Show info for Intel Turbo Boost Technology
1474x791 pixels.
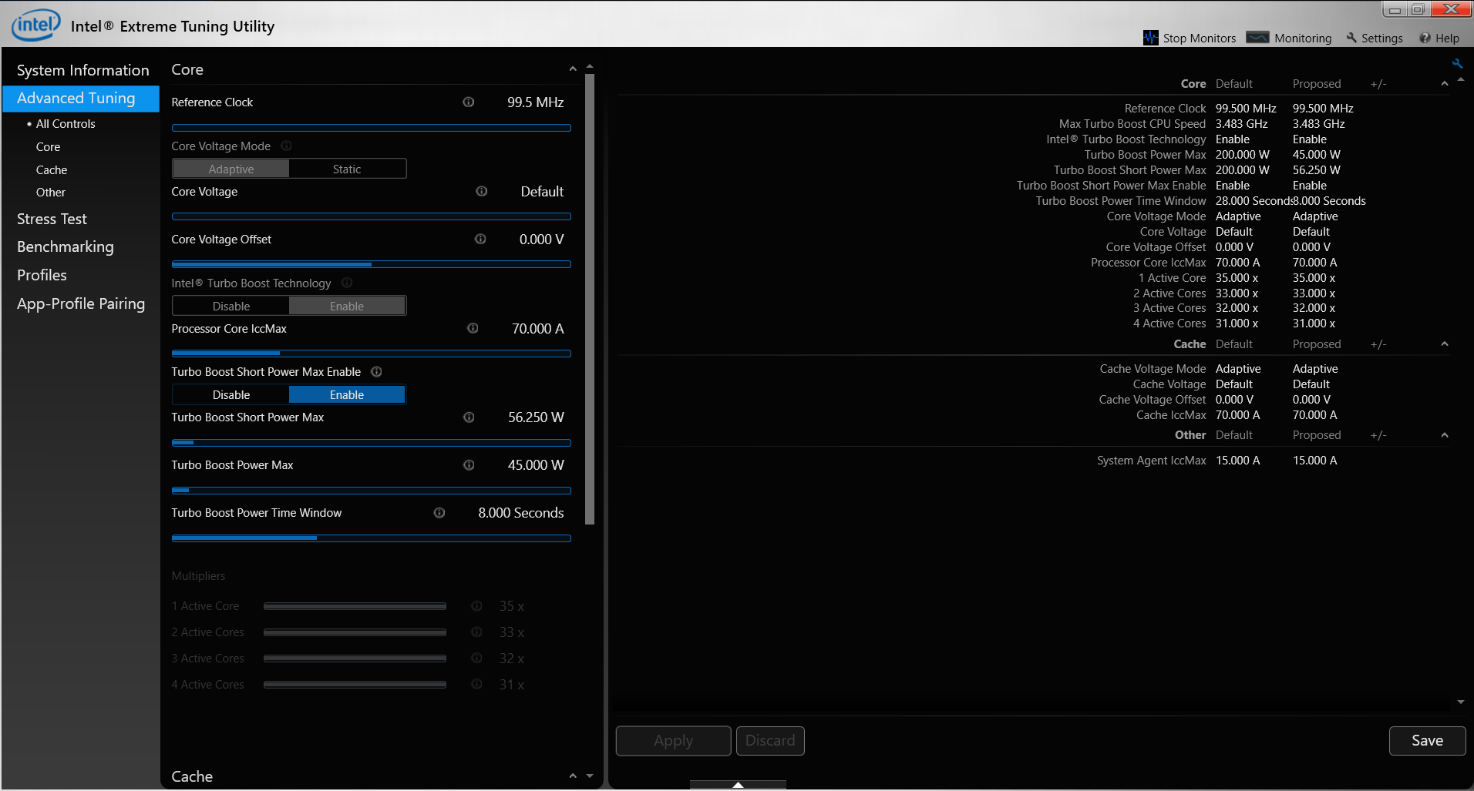tap(347, 283)
